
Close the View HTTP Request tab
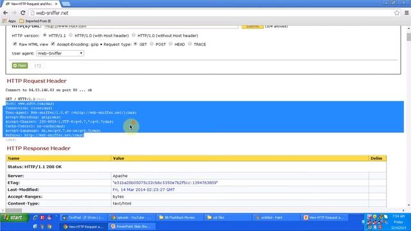[56, 4]
